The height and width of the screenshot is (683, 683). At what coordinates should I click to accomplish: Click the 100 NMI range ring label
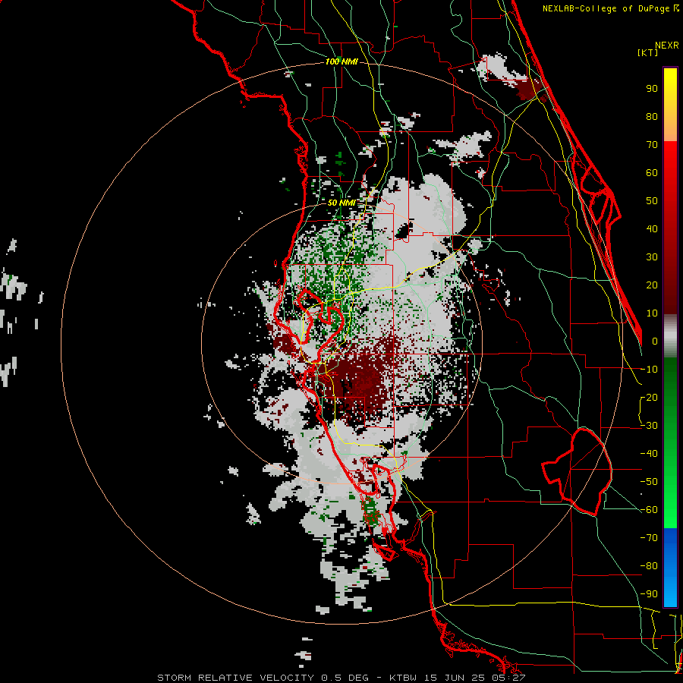point(341,61)
